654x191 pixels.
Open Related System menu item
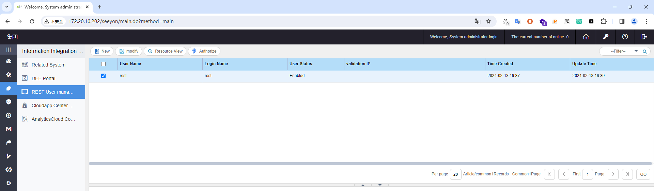click(48, 65)
